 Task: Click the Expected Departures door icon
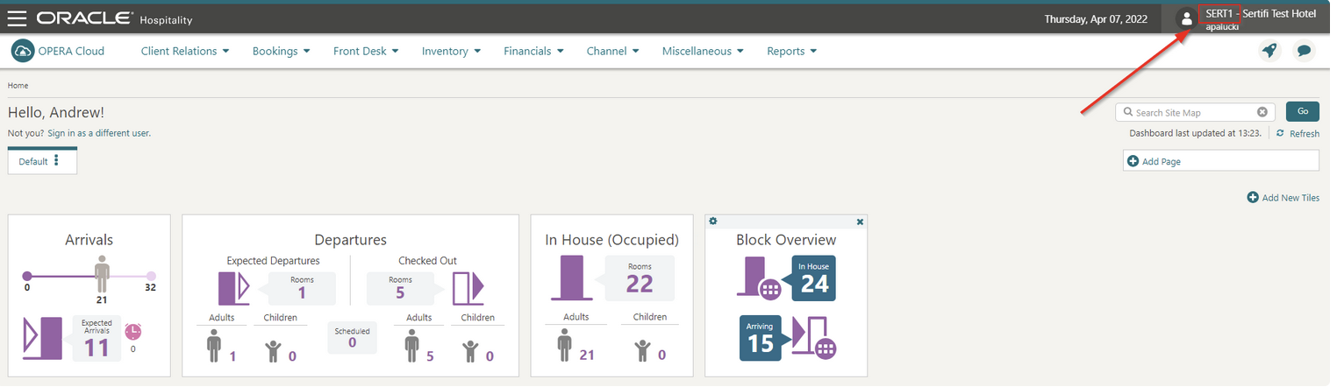click(x=234, y=288)
